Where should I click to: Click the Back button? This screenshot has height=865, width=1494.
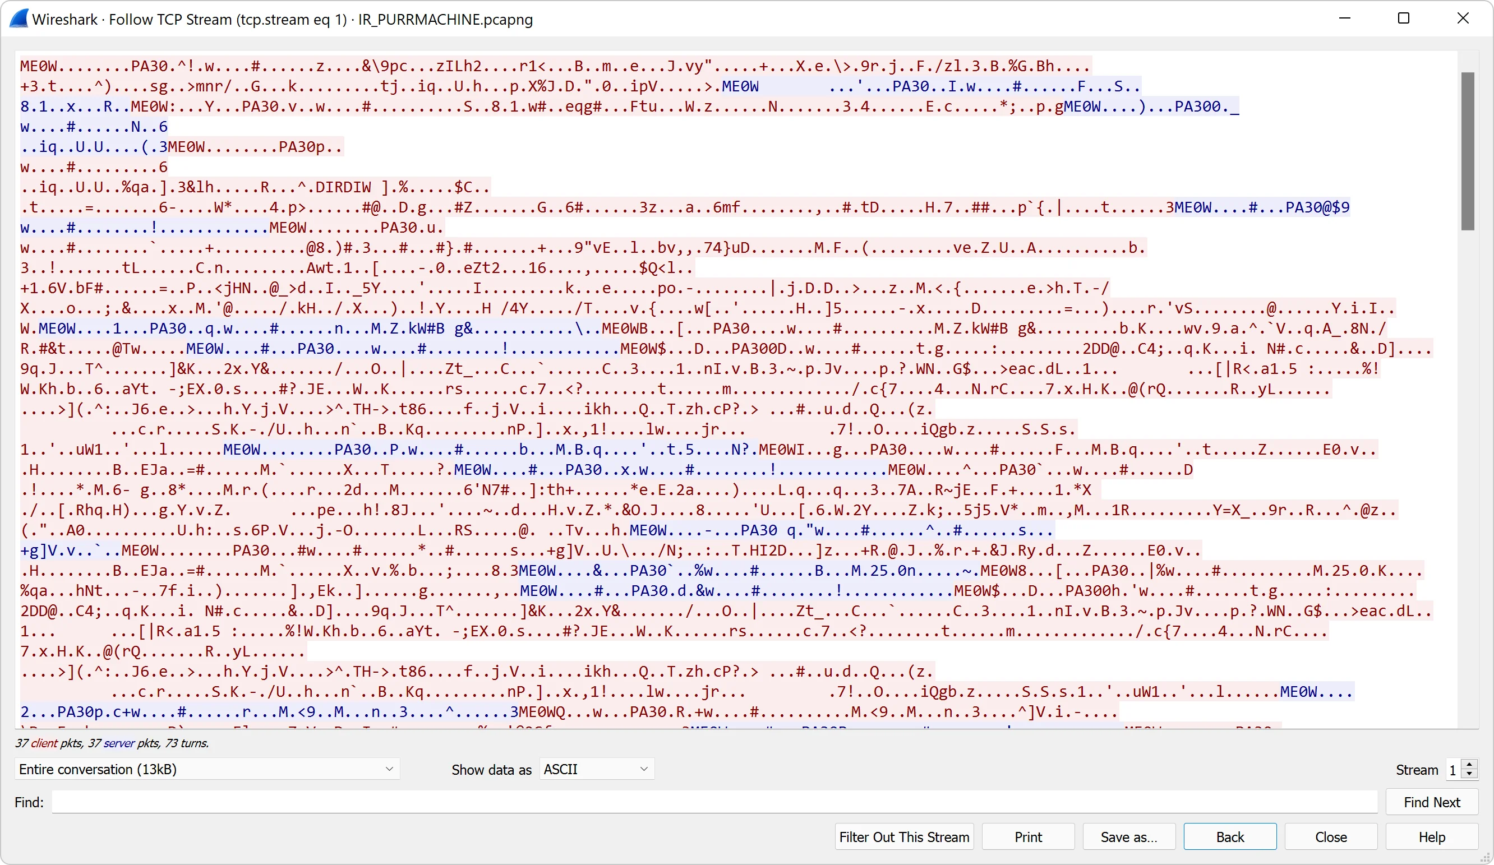(x=1230, y=836)
